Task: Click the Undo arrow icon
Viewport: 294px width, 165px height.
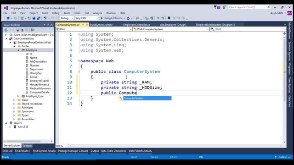Action: pyautogui.click(x=45, y=18)
